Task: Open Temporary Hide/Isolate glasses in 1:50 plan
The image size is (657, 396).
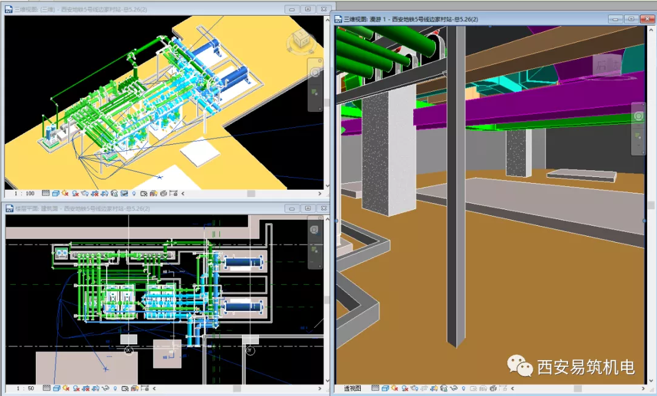Action: click(105, 389)
